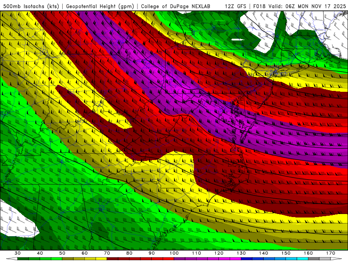Image resolution: width=348 pixels, height=261 pixels.
Task: Click the '130' legend label
Action: 241,253
